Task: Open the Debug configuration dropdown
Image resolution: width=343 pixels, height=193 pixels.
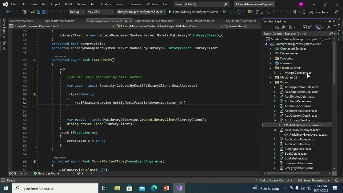Action: click(x=77, y=12)
